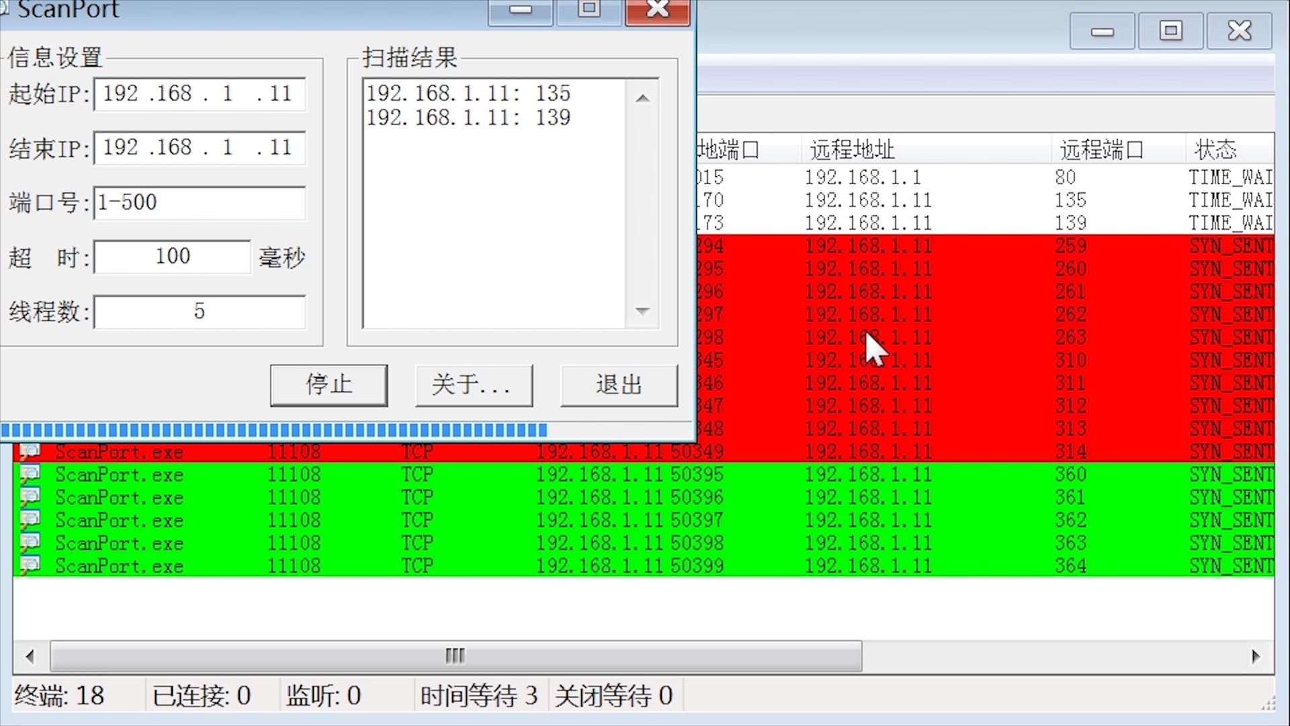
Task: Sort by the 远程地址 column header
Action: [926, 149]
